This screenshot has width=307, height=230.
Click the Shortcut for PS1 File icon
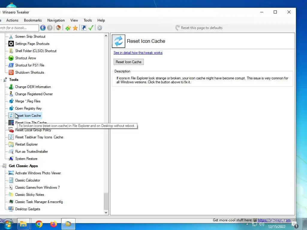coord(11,65)
